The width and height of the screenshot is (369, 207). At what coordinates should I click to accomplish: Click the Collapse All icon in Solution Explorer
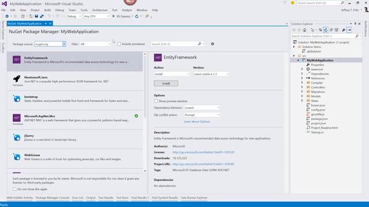point(331,30)
